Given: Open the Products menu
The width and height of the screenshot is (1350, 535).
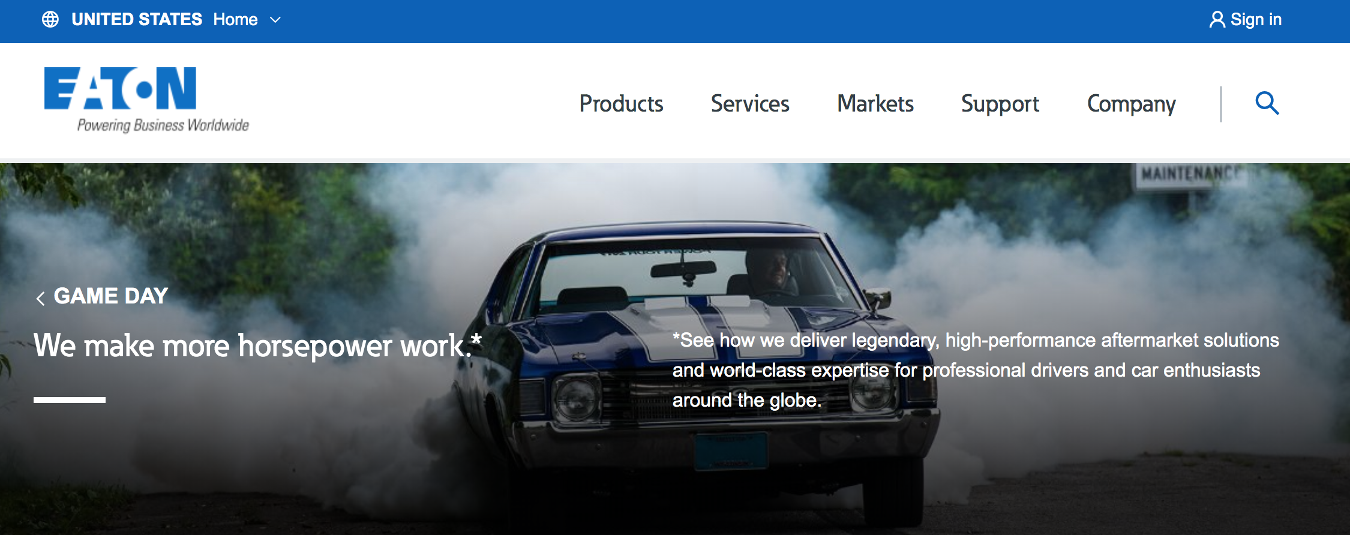Looking at the screenshot, I should click(621, 104).
